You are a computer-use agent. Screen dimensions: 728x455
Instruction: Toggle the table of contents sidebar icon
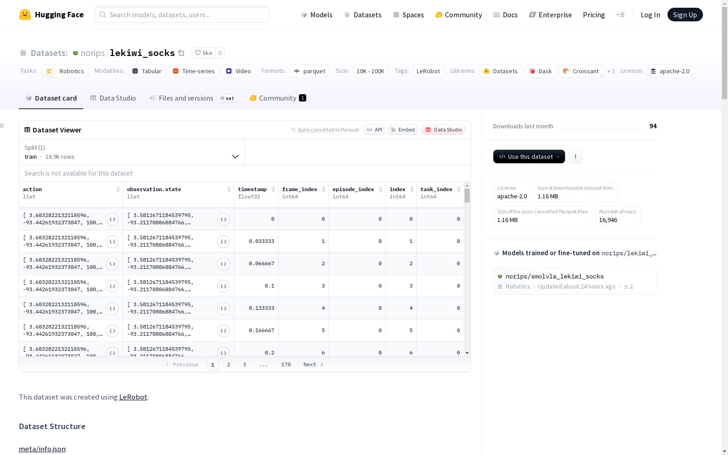click(2, 126)
